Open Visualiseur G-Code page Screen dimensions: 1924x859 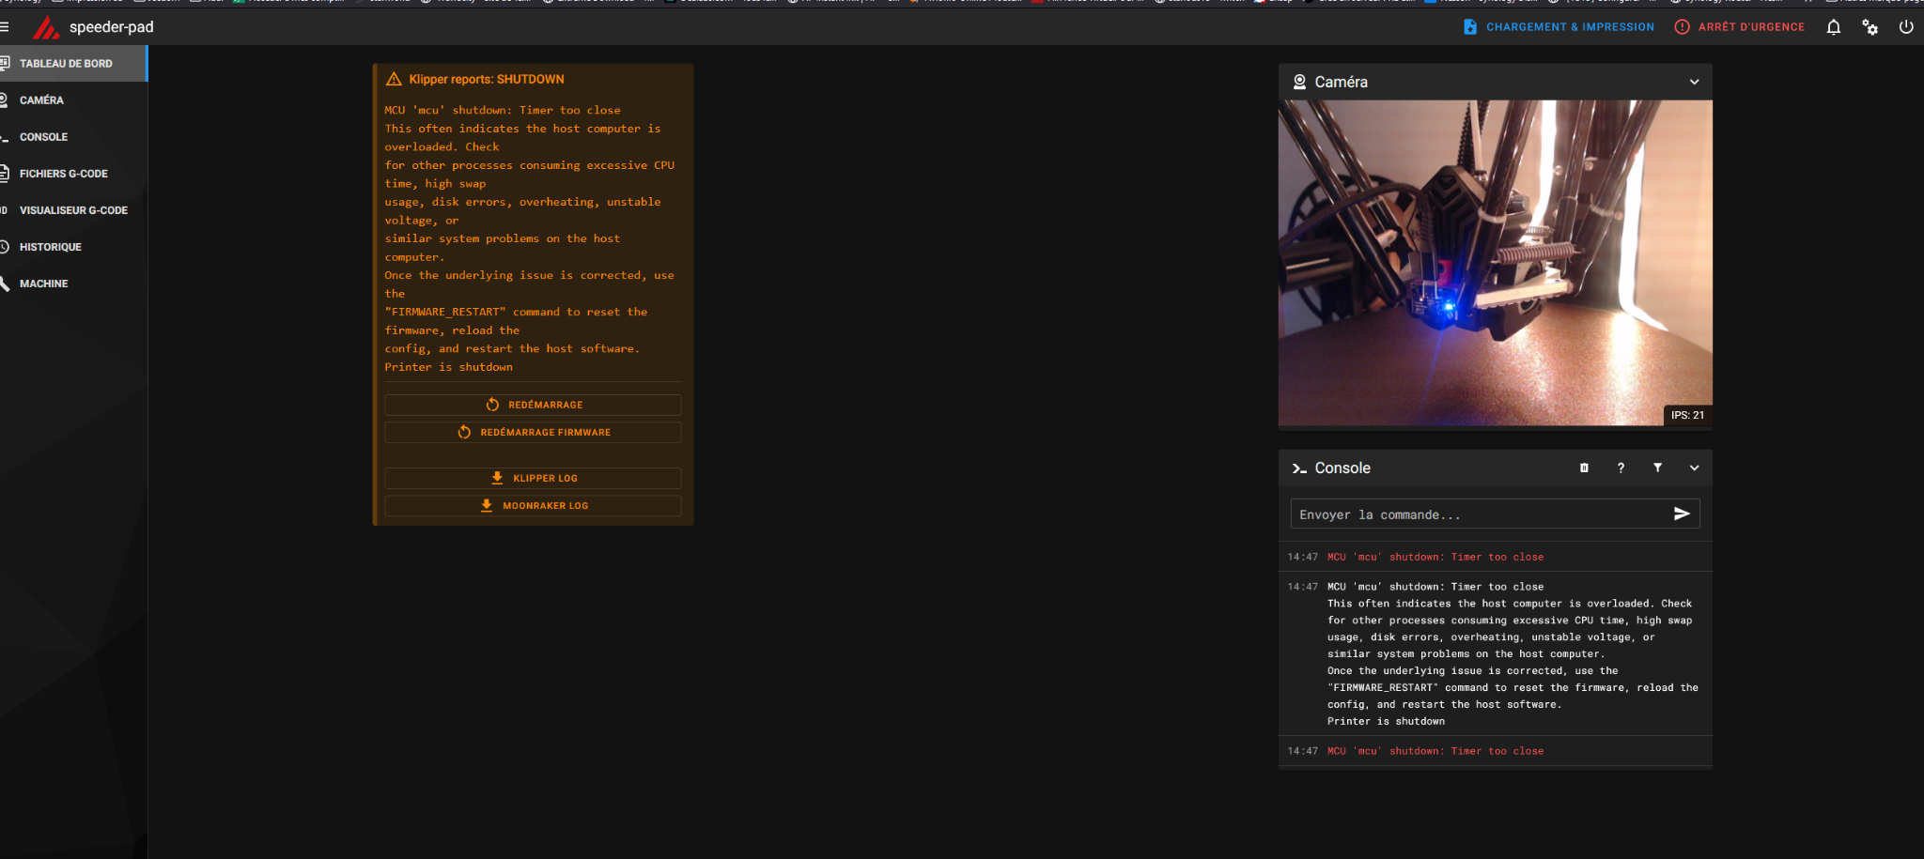pyautogui.click(x=73, y=210)
